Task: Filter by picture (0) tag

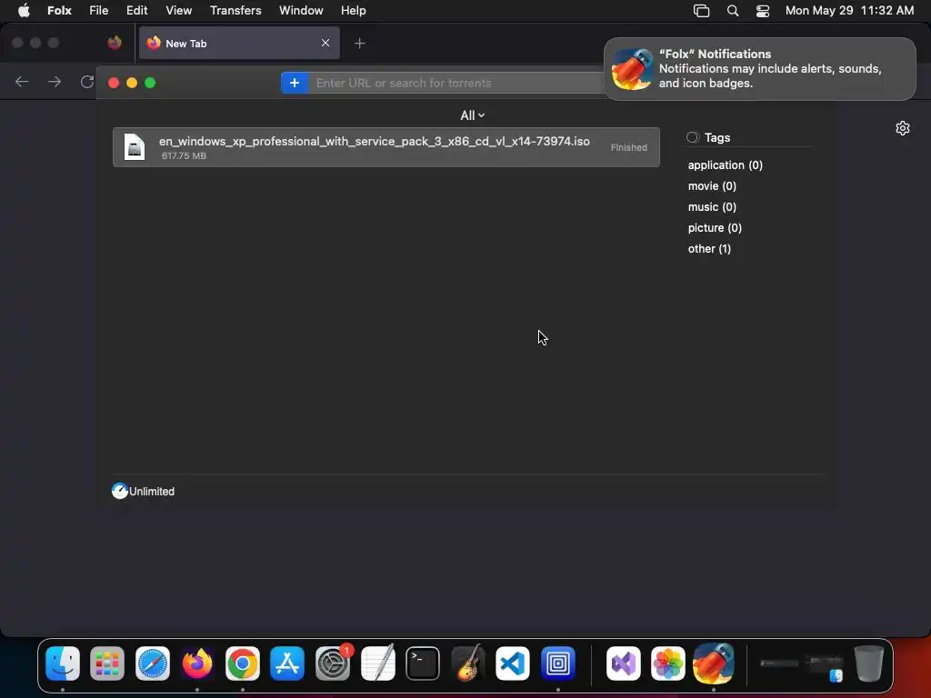Action: 715,227
